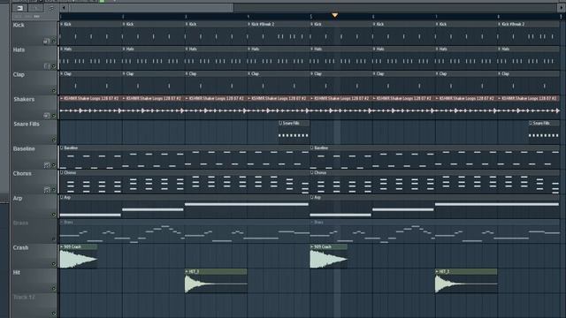Open the first Snare Fills clip menu
The height and width of the screenshot is (318, 566).
point(280,124)
